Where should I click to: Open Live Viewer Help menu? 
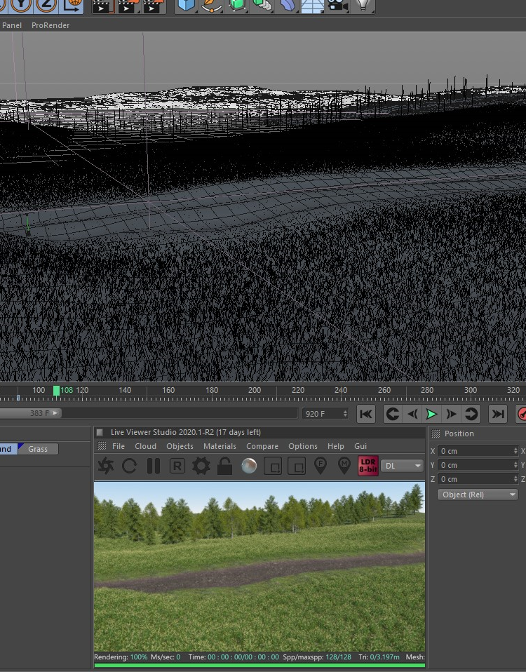tap(335, 446)
